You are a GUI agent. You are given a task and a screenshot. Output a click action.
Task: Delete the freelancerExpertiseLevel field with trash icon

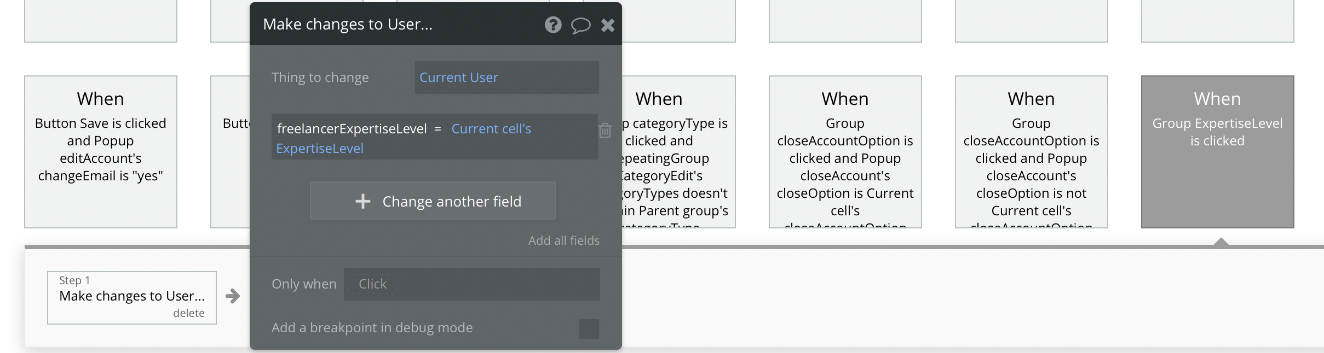tap(605, 131)
